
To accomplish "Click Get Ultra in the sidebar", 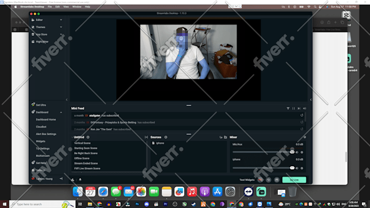I will click(x=41, y=105).
